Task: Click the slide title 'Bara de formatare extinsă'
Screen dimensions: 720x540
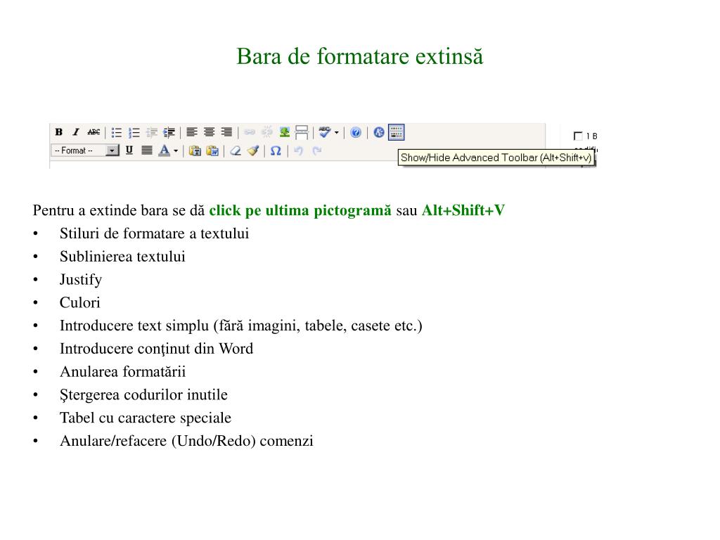Action: [x=360, y=57]
